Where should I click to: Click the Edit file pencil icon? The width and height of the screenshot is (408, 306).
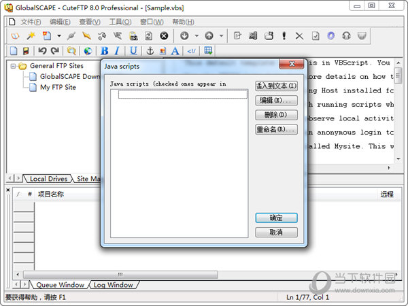[237, 36]
